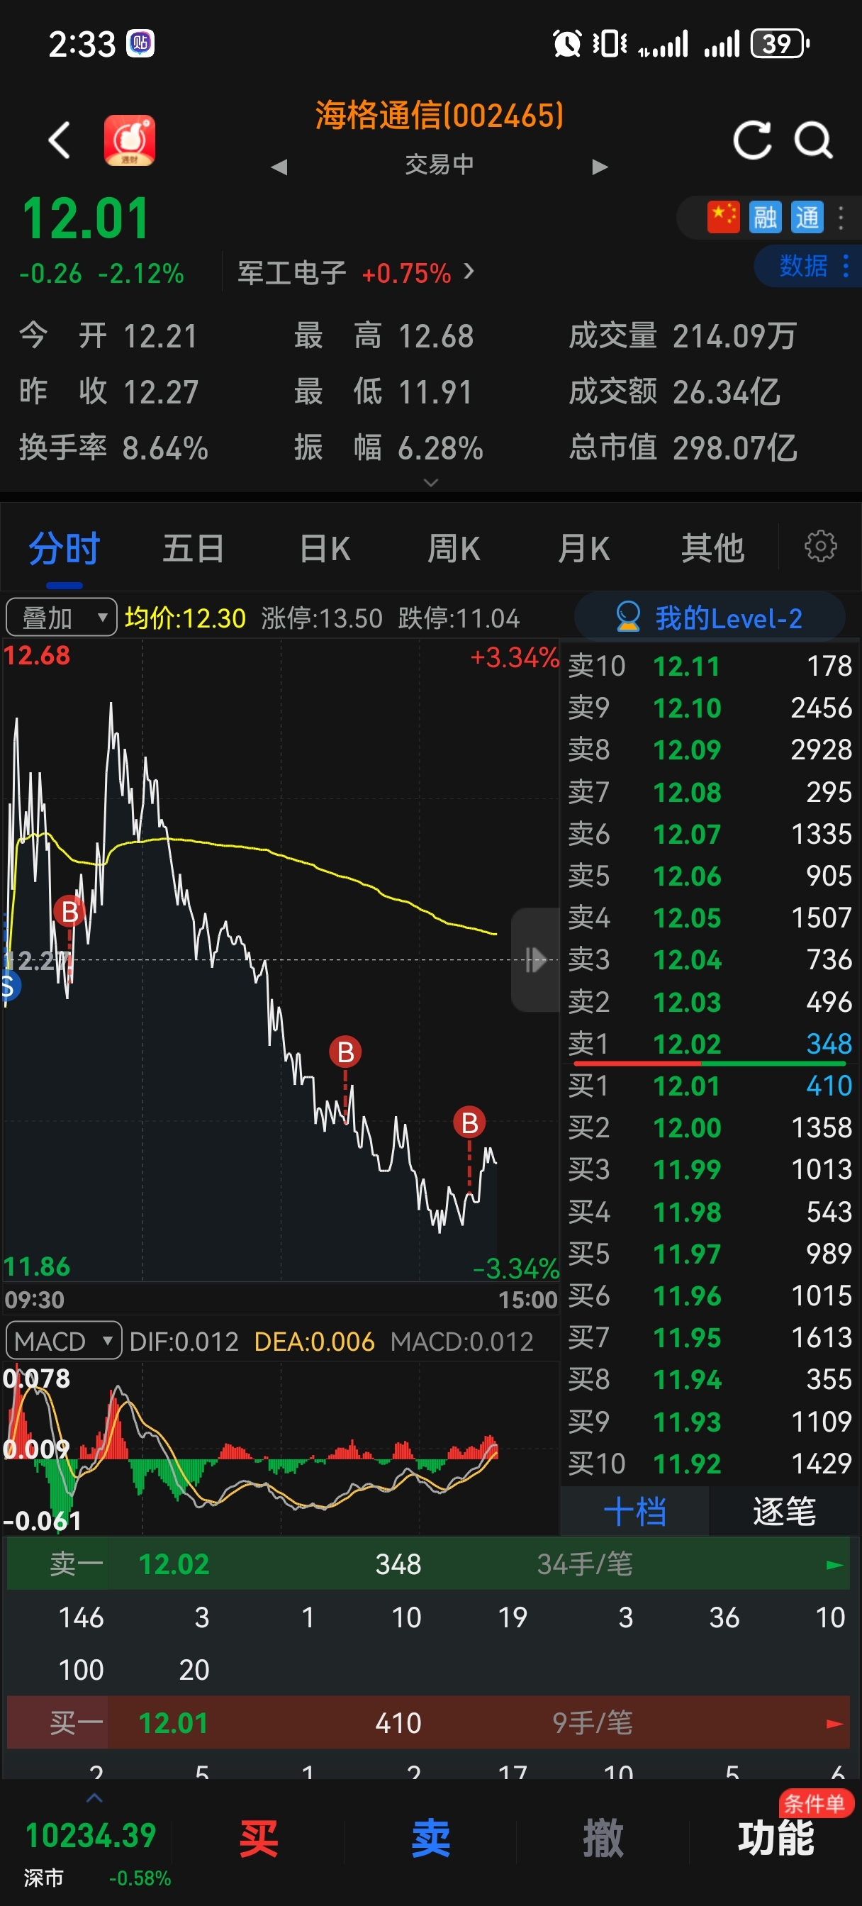The image size is (862, 1906).
Task: Tap the battery indicator in status bar
Action: [780, 44]
